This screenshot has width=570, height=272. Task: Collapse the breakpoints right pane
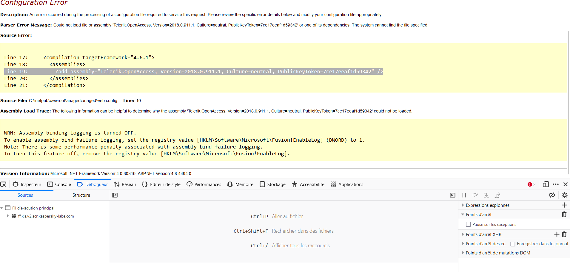453,195
